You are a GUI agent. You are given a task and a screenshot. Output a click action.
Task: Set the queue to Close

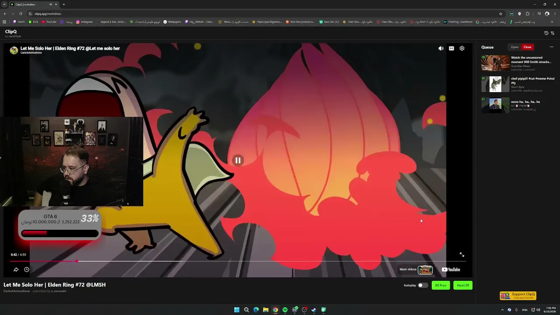tap(527, 47)
